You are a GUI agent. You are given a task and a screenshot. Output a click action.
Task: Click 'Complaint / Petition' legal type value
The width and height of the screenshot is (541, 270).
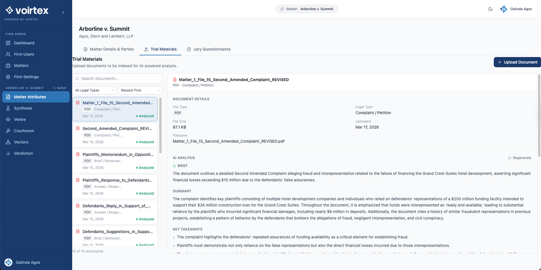[373, 113]
